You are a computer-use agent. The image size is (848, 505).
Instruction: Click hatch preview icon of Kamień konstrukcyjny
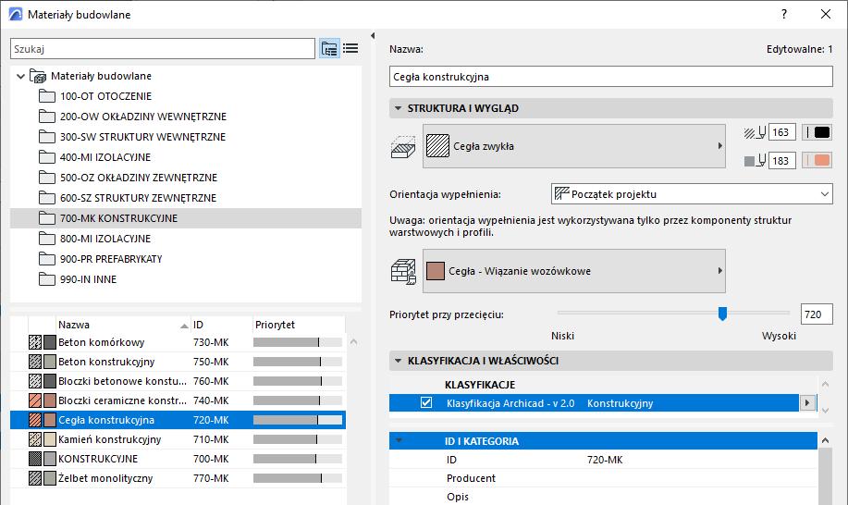point(35,439)
